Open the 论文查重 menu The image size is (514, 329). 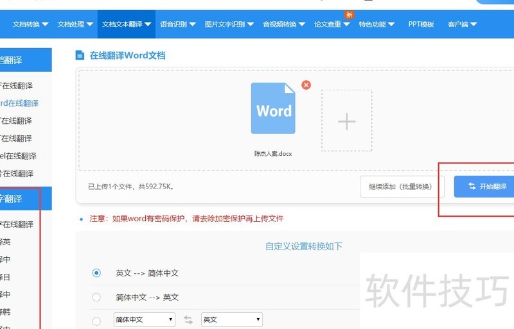[332, 24]
